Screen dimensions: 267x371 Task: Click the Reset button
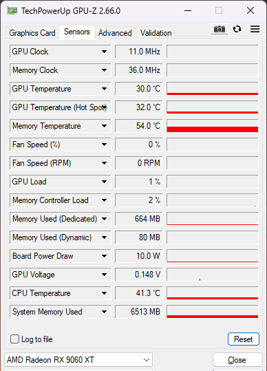coord(244,339)
